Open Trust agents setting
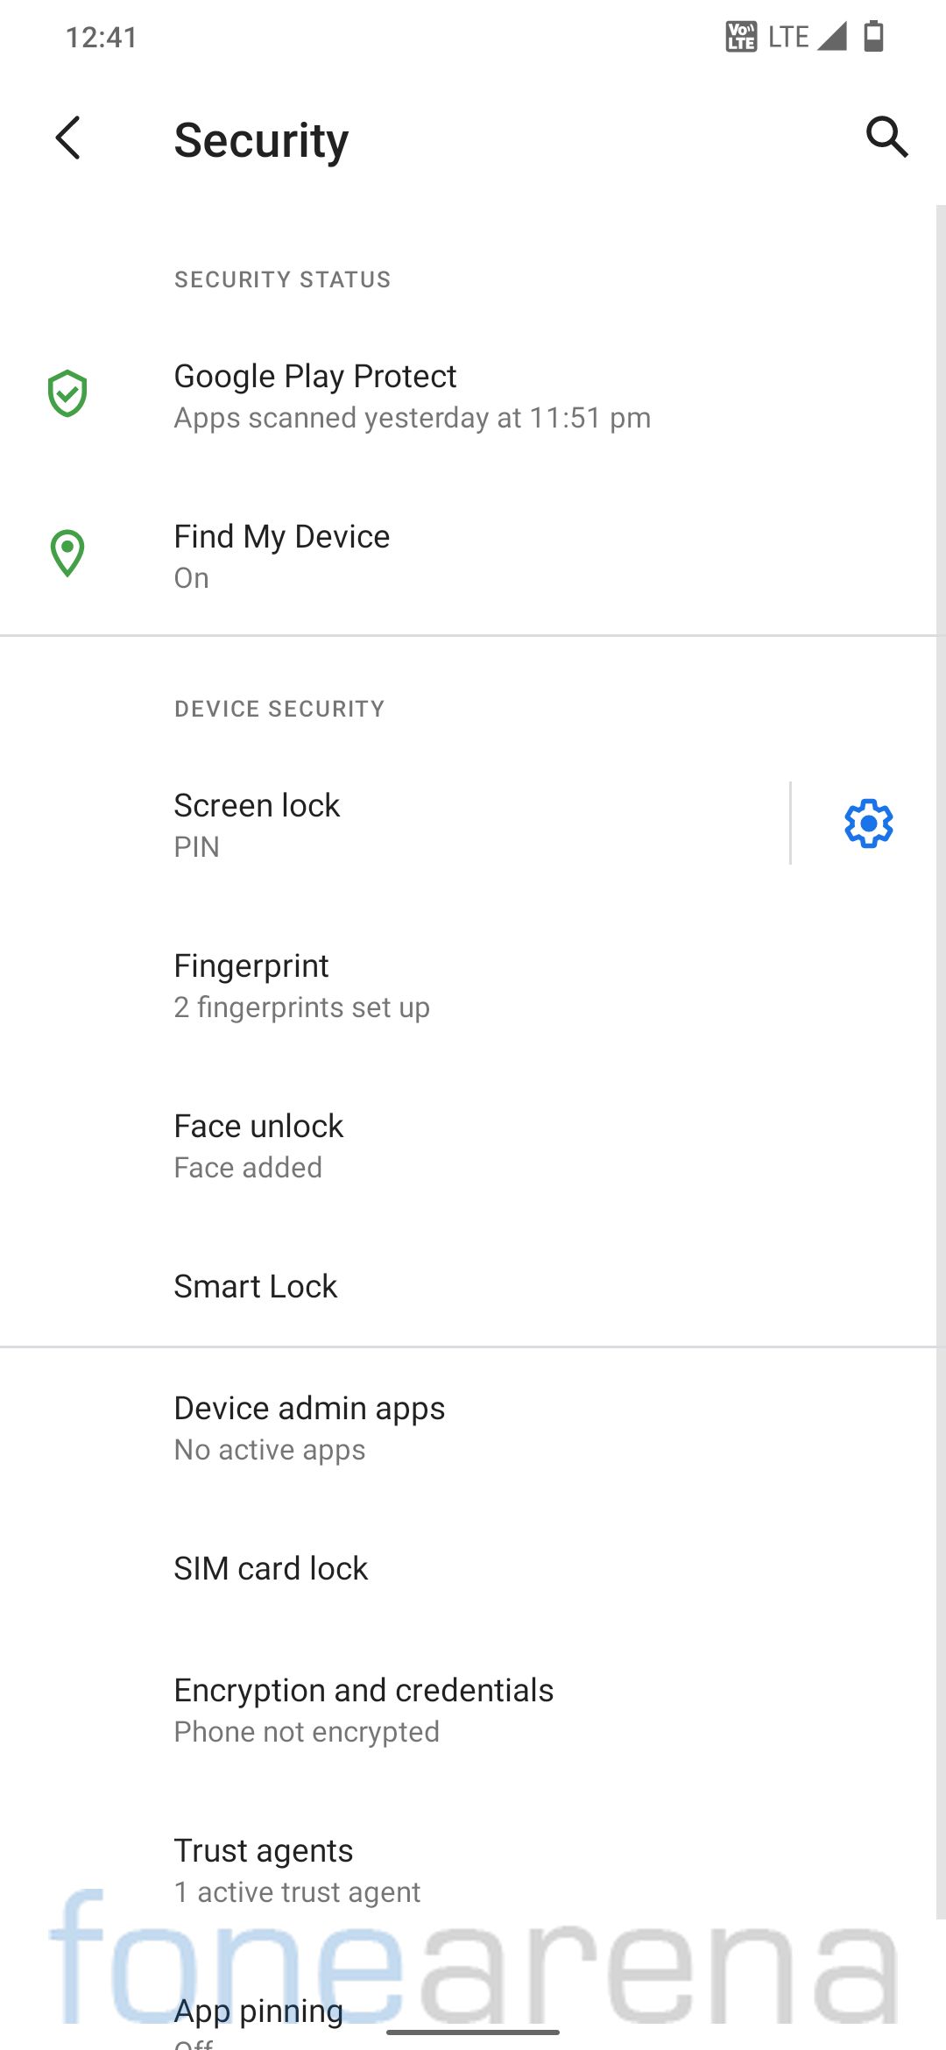This screenshot has width=946, height=2050. (x=297, y=1870)
